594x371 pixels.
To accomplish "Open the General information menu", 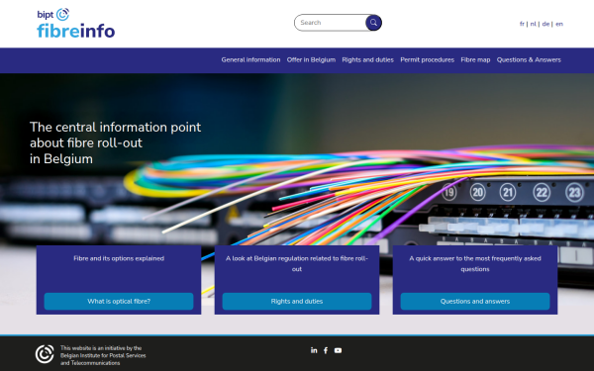I will coord(250,59).
